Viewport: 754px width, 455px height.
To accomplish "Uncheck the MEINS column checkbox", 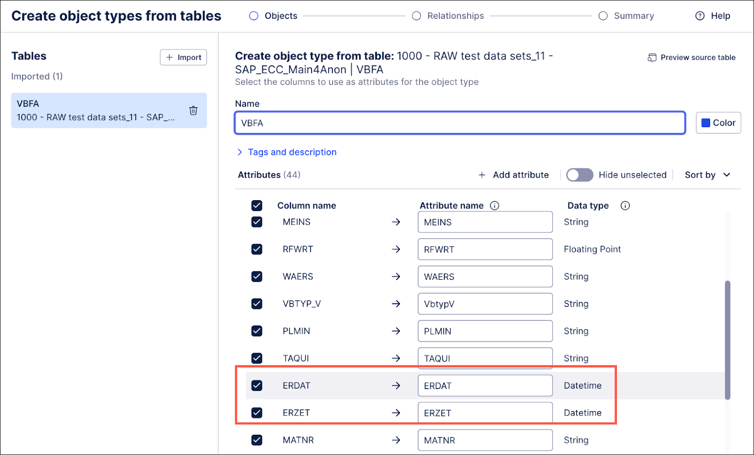I will click(x=257, y=222).
